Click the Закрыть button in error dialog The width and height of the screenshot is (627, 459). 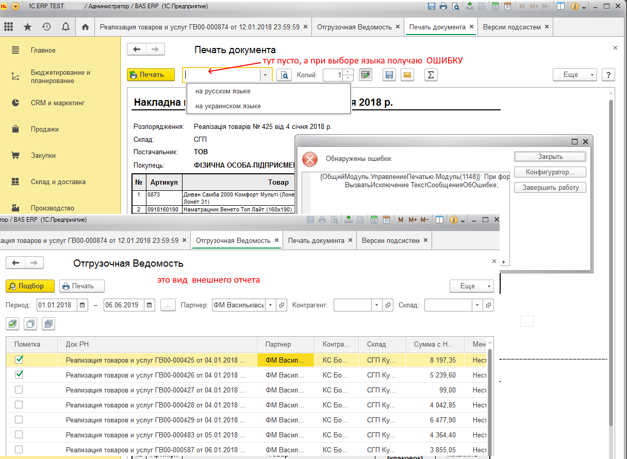pyautogui.click(x=550, y=157)
